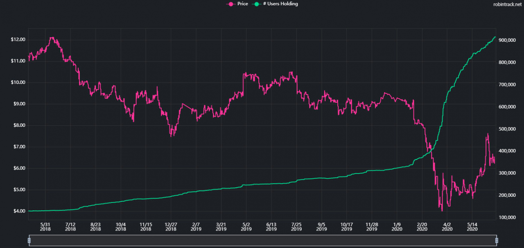The height and width of the screenshot is (248, 524).
Task: Click the 10/4 2018 date label
Action: pos(121,227)
